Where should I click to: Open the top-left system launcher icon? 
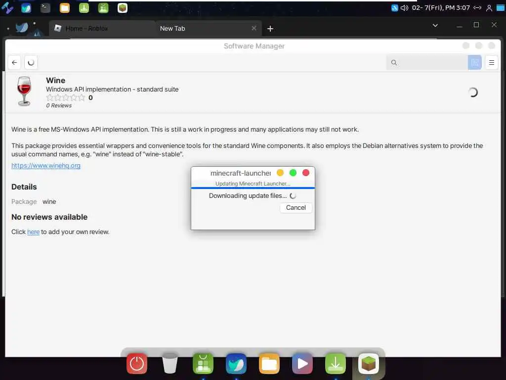(x=7, y=8)
